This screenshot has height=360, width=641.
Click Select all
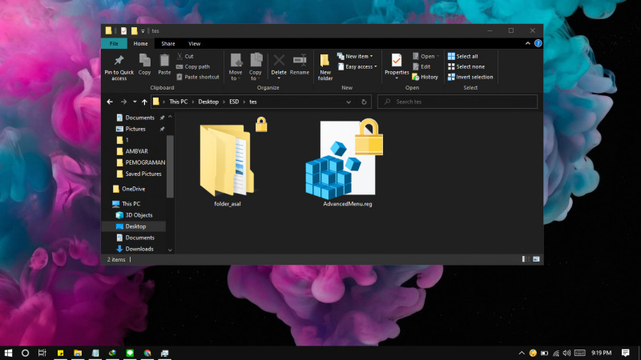[x=463, y=56]
